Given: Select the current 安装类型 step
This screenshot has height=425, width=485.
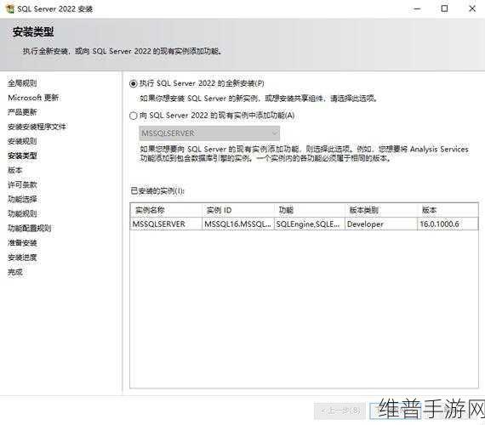Looking at the screenshot, I should (22, 156).
